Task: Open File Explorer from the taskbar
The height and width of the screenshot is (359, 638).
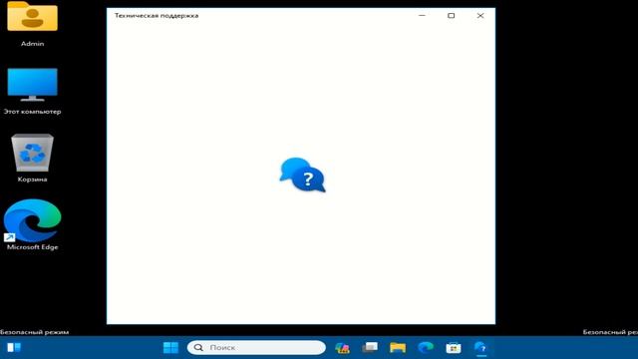Action: 398,348
